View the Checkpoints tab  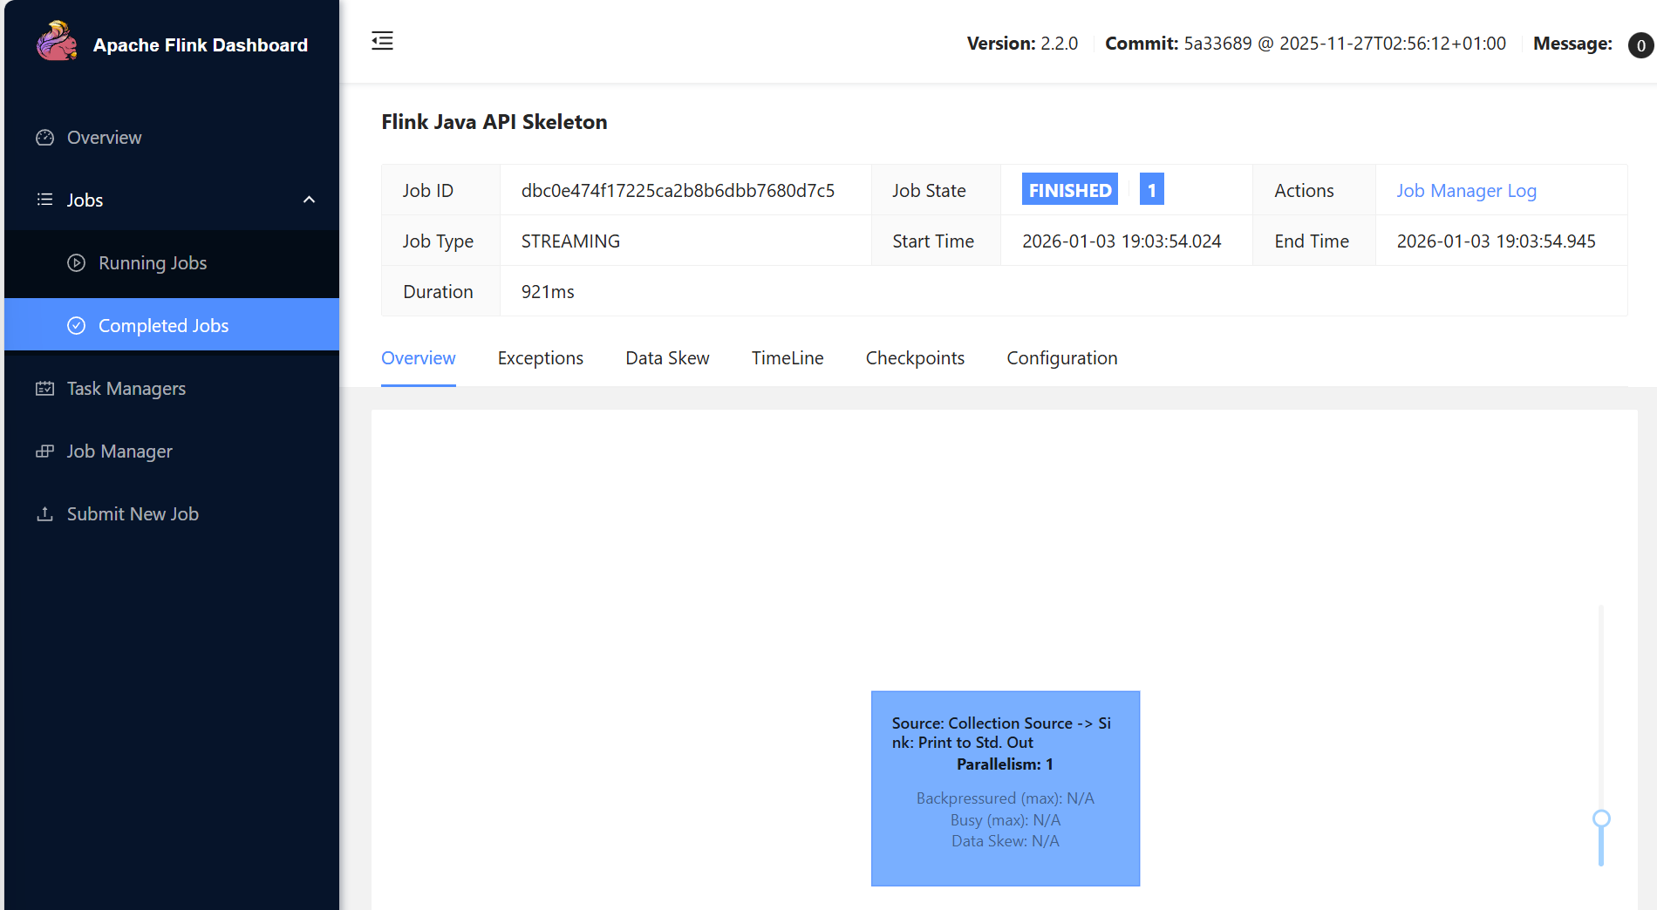click(915, 358)
